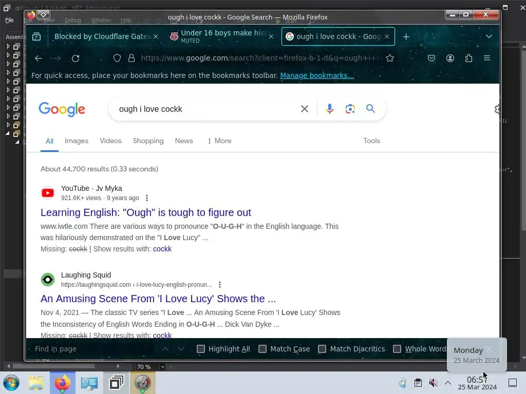Click Firefox icon in the taskbar
Viewport: 526px width, 394px height.
click(x=62, y=383)
